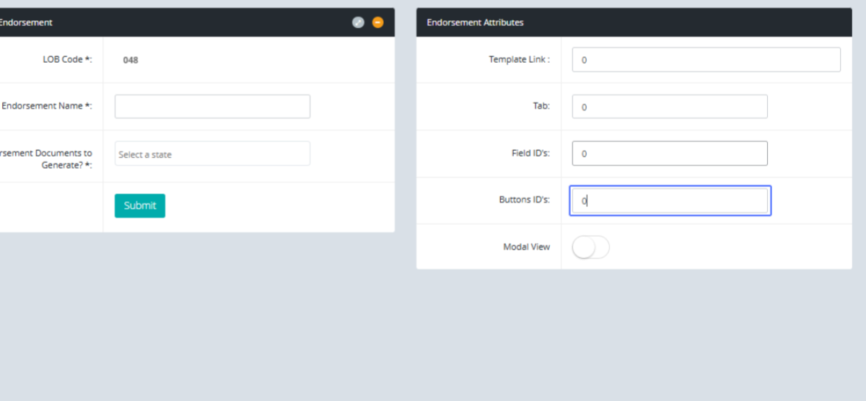Click the 'Tab:' field label

point(541,106)
